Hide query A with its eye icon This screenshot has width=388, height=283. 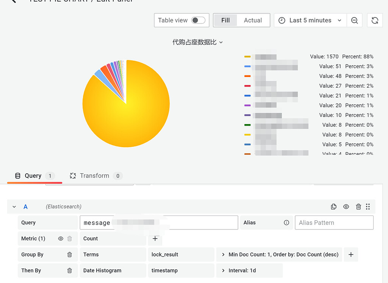point(346,206)
